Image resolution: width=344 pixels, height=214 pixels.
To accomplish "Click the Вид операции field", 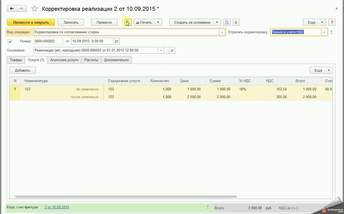I will coord(127,32).
